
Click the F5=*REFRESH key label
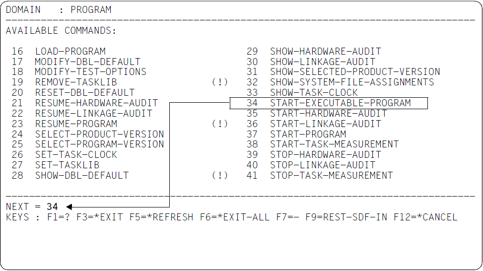click(161, 217)
